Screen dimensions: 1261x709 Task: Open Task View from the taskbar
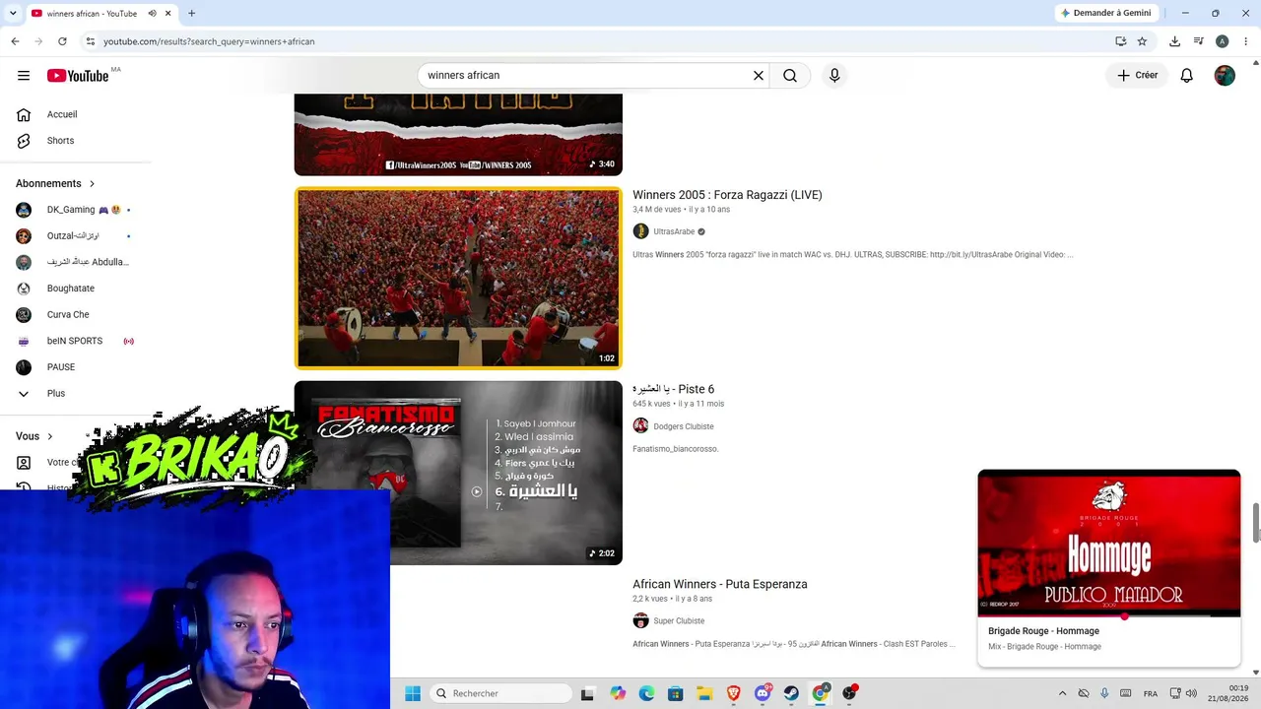(587, 693)
